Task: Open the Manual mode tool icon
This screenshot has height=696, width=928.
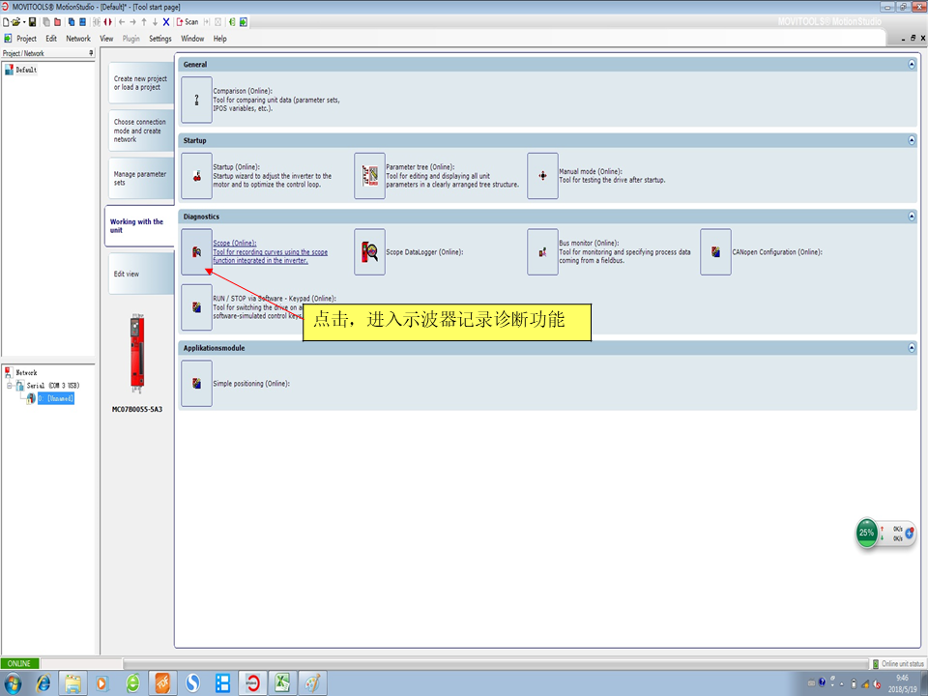Action: [542, 176]
